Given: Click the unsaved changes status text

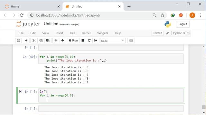Looking at the screenshot, I should click(69, 24).
